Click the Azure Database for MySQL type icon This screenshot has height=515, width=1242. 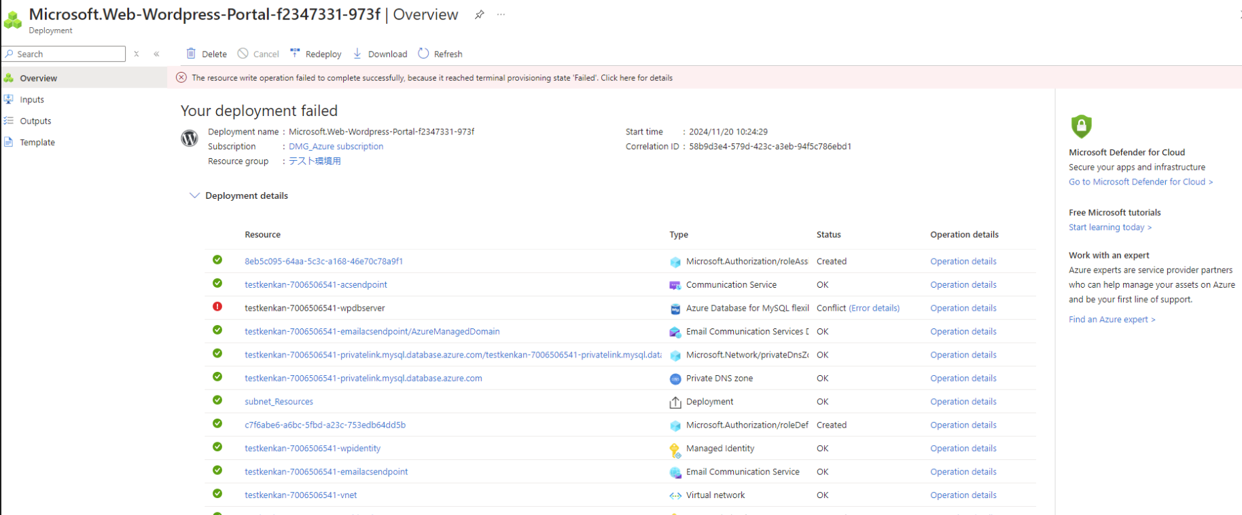675,309
